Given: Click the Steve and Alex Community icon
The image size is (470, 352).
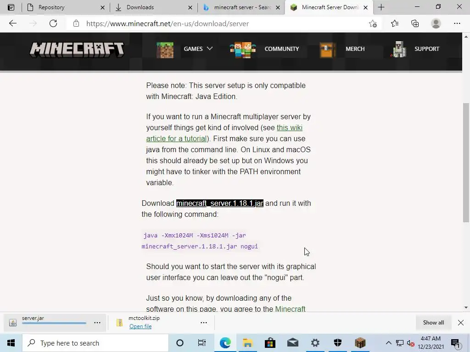Looking at the screenshot, I should click(x=242, y=50).
